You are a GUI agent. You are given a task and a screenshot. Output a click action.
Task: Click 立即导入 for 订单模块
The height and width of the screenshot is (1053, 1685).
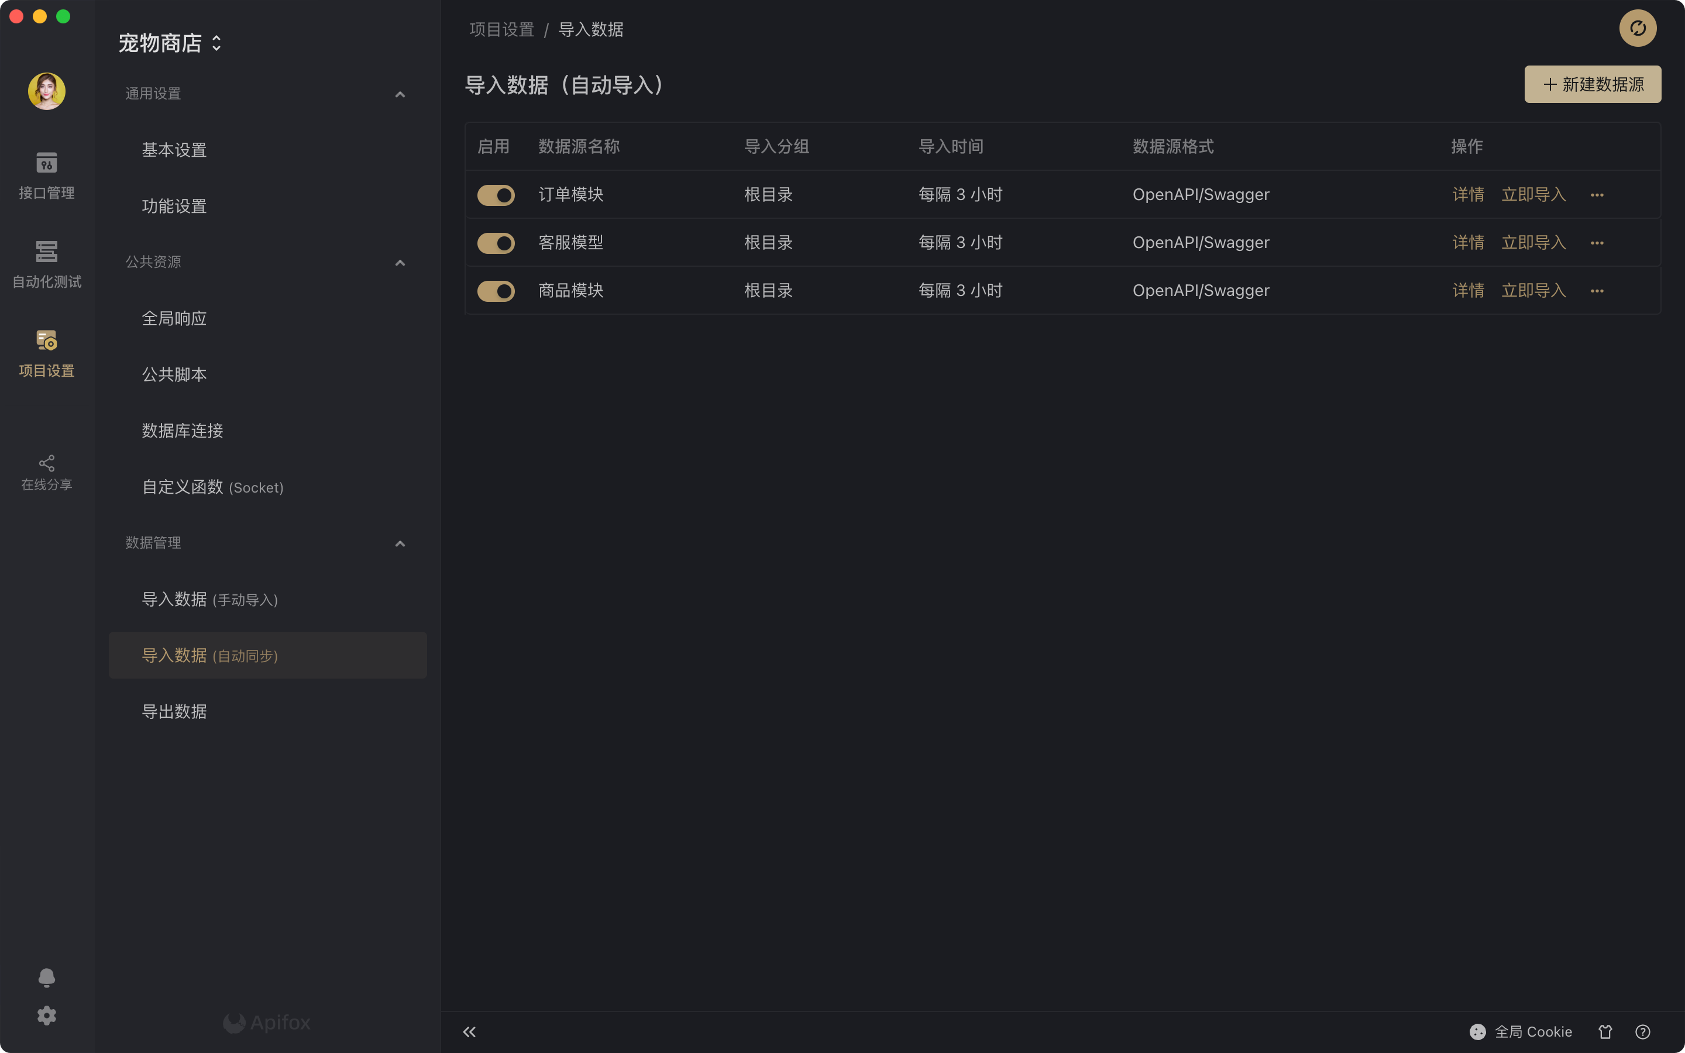pyautogui.click(x=1533, y=195)
